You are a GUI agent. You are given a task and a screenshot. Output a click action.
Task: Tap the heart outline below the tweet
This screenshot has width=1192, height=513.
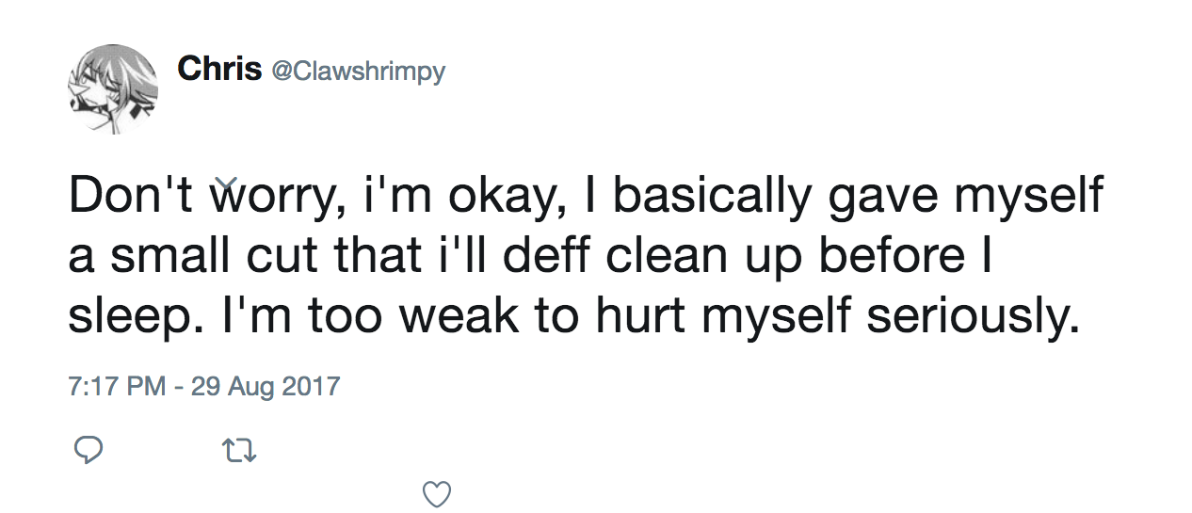pos(437,493)
